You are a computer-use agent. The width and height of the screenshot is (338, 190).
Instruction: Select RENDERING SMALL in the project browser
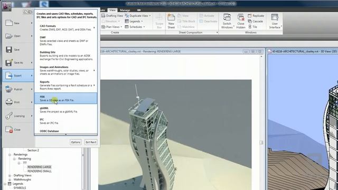click(40, 171)
